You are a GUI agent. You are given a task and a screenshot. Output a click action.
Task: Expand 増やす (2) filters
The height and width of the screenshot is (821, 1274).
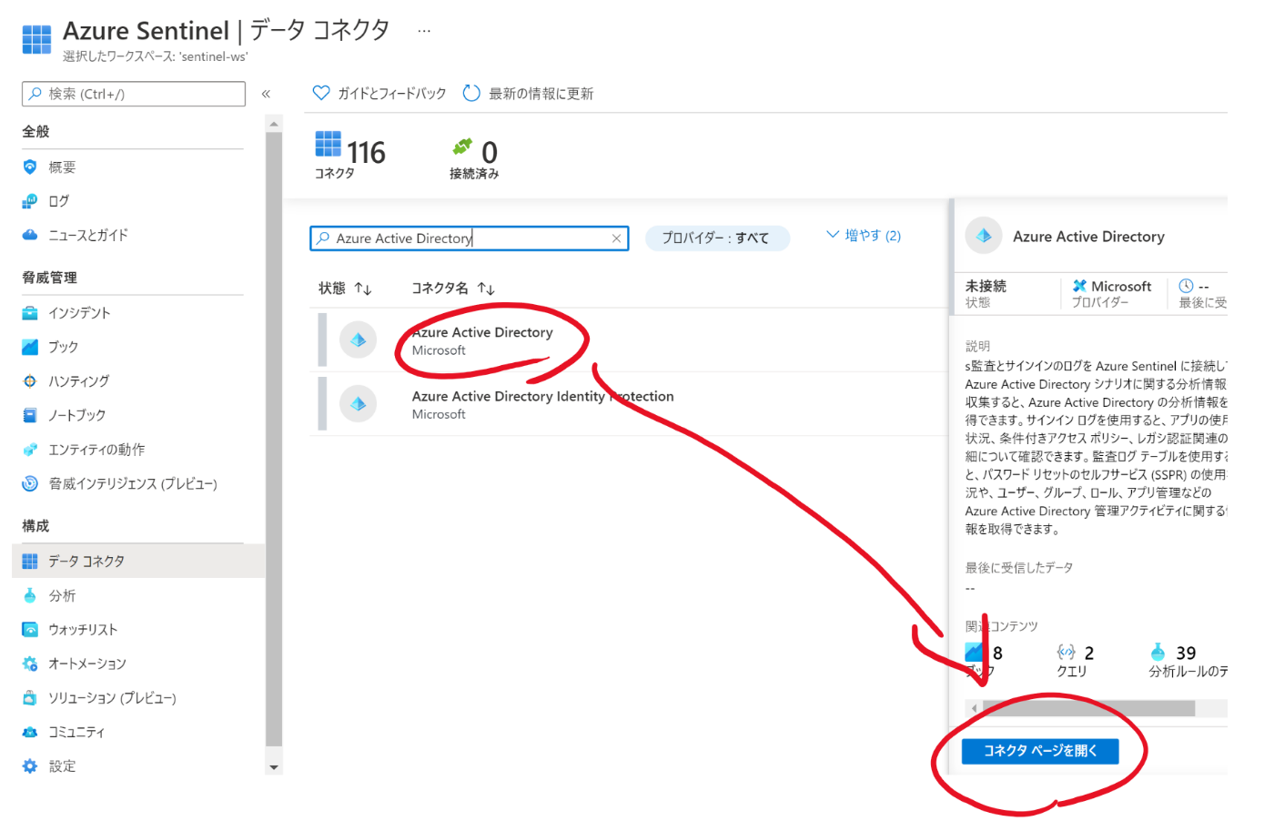864,235
